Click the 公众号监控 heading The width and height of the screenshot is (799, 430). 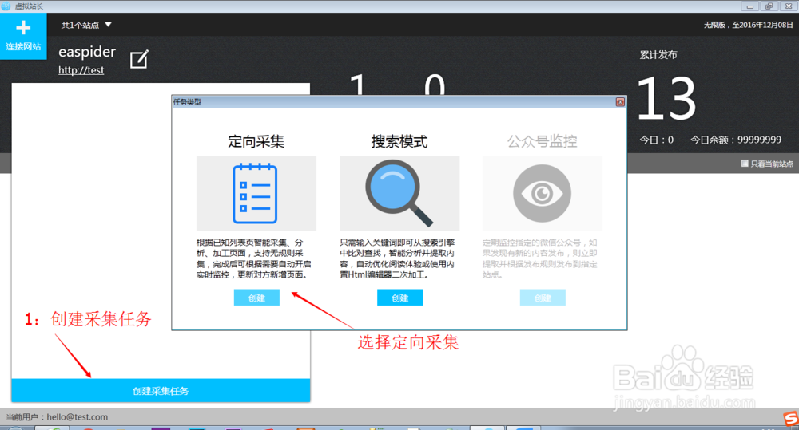point(543,141)
